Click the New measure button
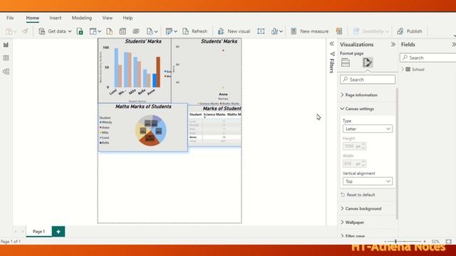The image size is (456, 256). (310, 31)
